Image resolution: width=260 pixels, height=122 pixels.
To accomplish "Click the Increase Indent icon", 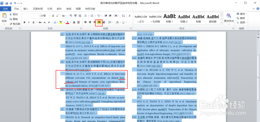I will coord(110,16).
